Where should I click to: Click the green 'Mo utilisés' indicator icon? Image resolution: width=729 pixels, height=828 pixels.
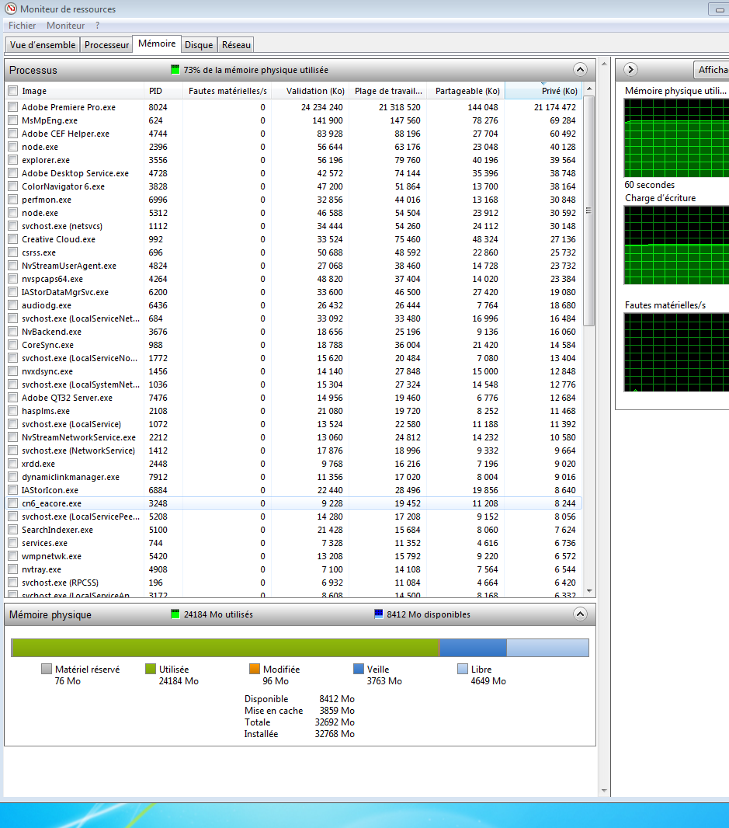pyautogui.click(x=175, y=614)
